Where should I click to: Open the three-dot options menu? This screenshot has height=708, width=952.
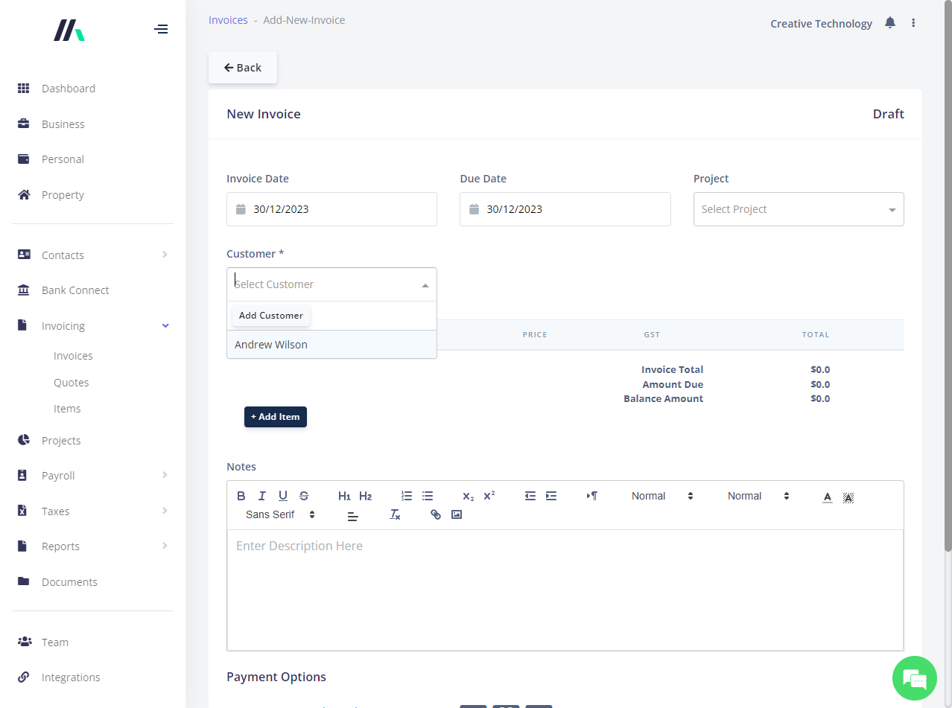coord(913,23)
